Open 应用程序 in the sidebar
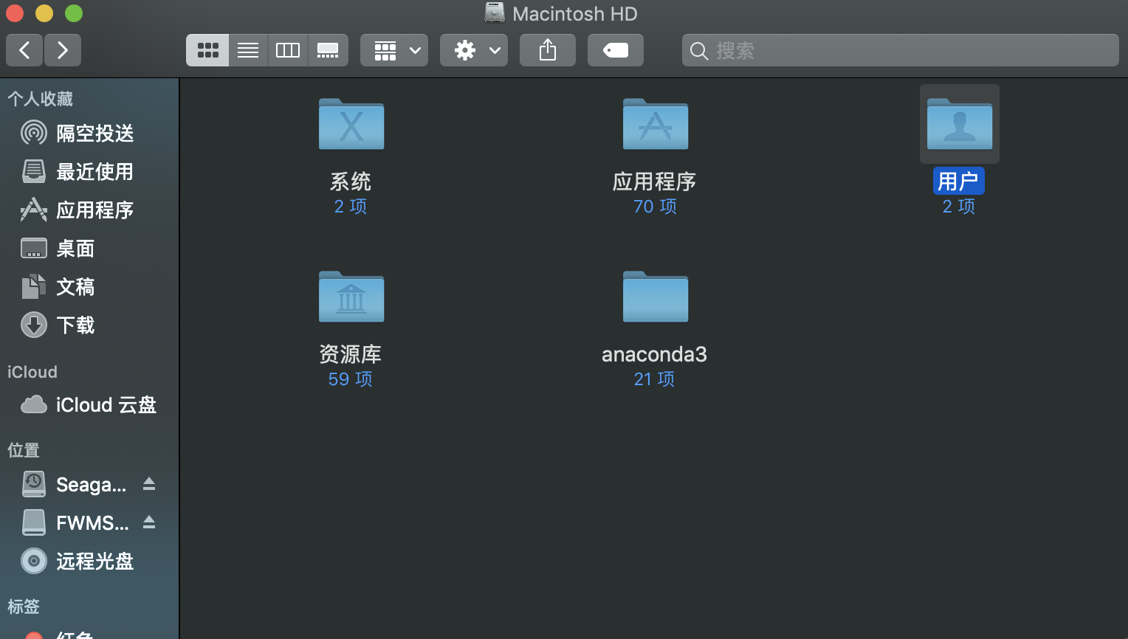The width and height of the screenshot is (1128, 639). [x=89, y=210]
